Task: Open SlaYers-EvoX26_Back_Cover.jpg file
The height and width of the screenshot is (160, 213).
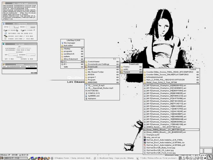Action: point(171,148)
